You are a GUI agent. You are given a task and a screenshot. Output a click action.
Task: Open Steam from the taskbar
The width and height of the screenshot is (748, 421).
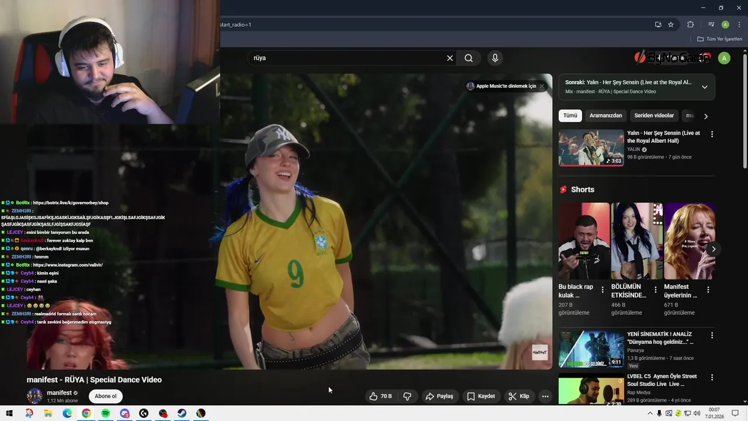[182, 413]
